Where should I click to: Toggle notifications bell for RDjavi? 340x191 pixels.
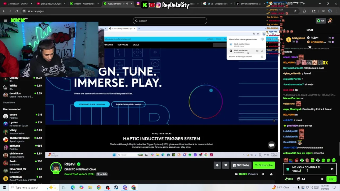pyautogui.click(x=217, y=165)
